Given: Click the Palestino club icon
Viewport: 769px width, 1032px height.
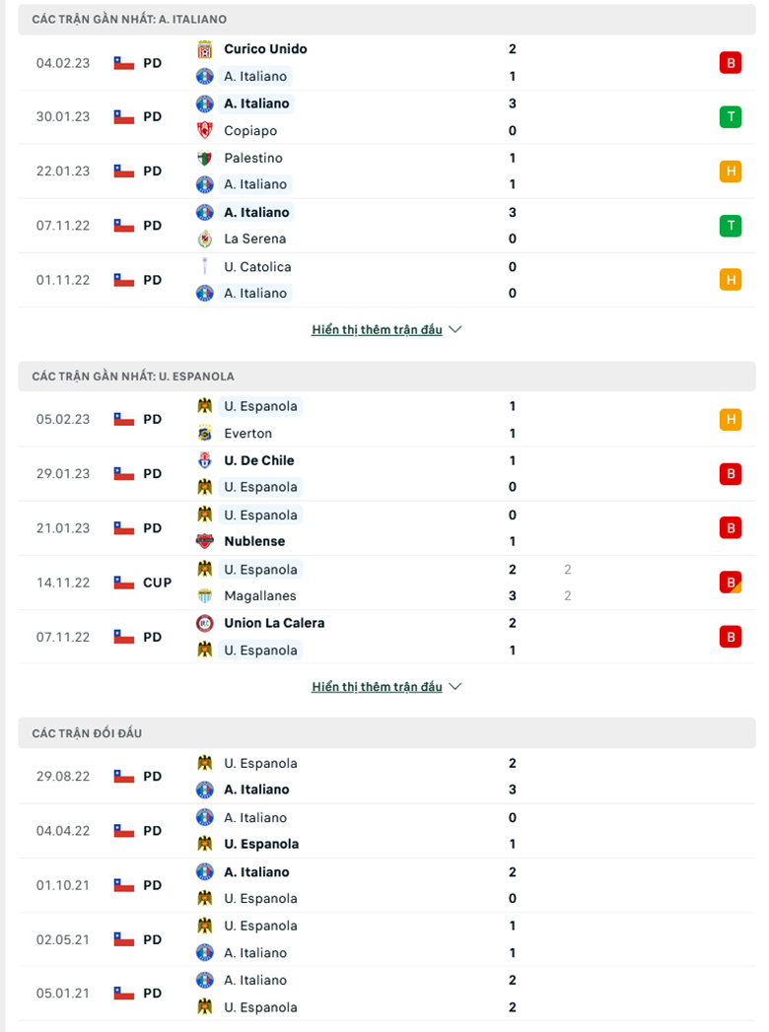Looking at the screenshot, I should (204, 157).
